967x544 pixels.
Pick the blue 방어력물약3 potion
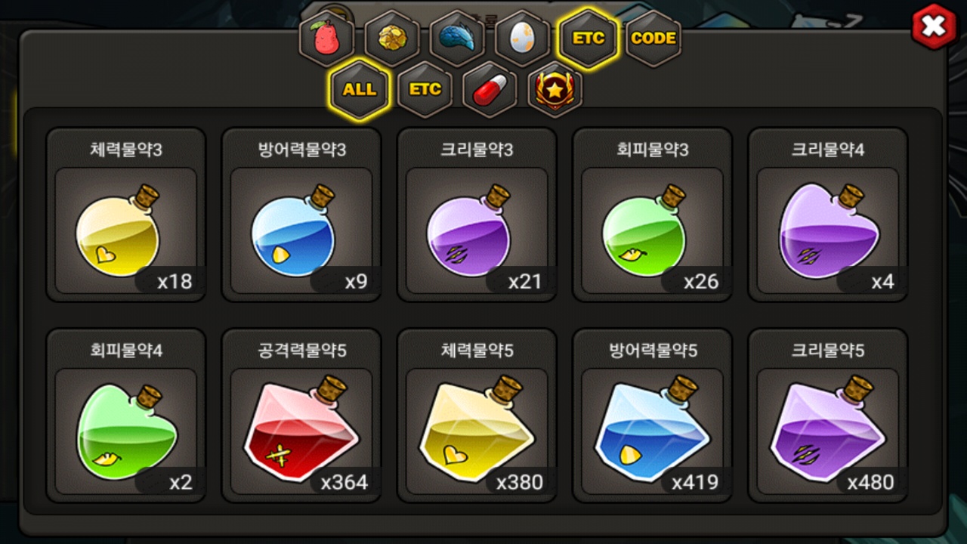[x=301, y=215]
